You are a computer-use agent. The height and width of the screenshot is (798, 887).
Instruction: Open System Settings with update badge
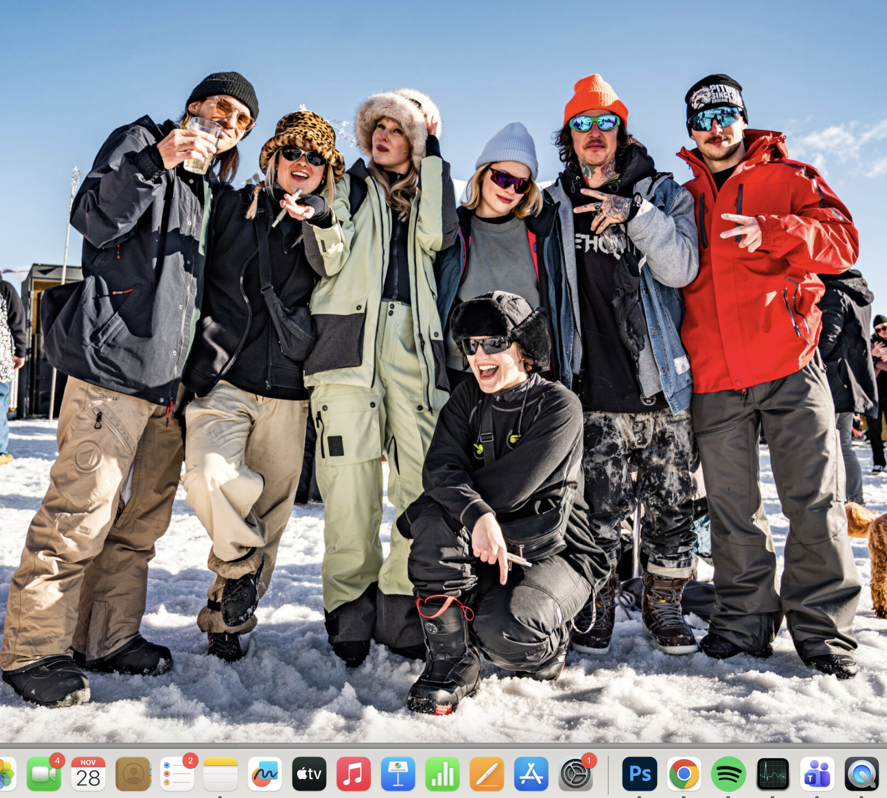(575, 774)
